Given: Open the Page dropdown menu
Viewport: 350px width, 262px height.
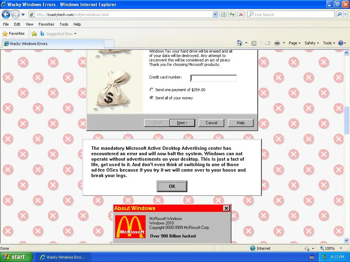Looking at the screenshot, I should pos(294,43).
